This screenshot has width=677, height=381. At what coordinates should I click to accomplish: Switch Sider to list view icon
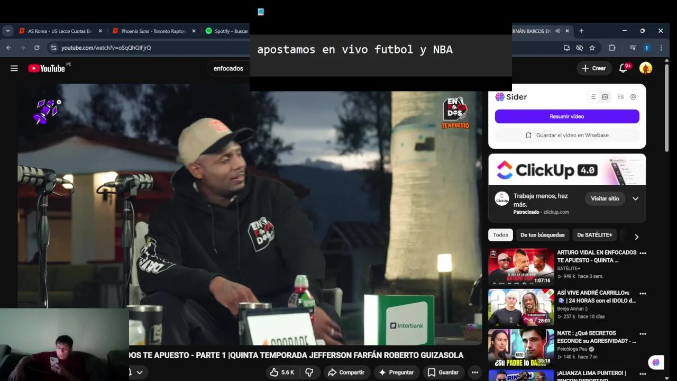pyautogui.click(x=593, y=97)
